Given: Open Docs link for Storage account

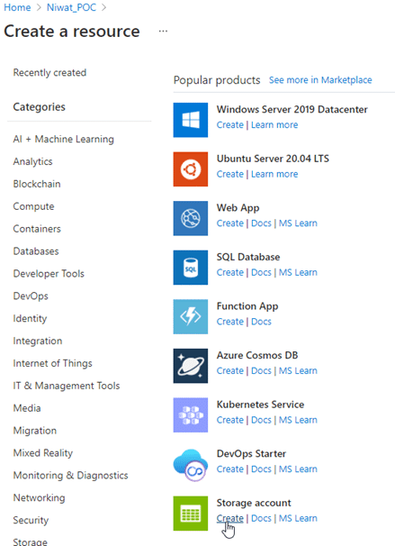Looking at the screenshot, I should pyautogui.click(x=261, y=518).
